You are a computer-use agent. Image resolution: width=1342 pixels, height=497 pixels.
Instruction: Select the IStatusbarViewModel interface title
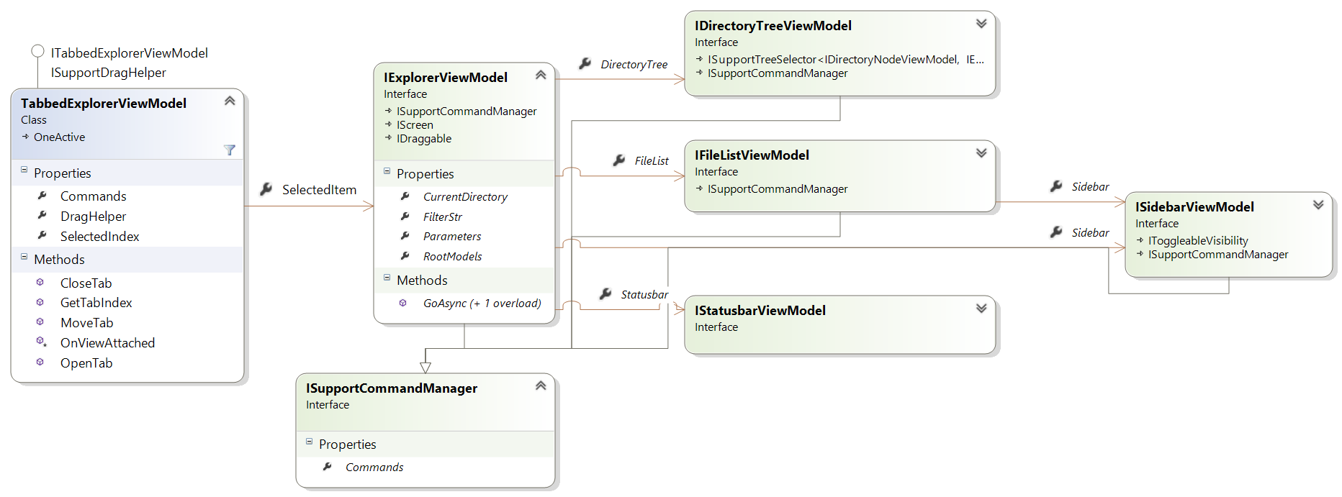pyautogui.click(x=760, y=310)
